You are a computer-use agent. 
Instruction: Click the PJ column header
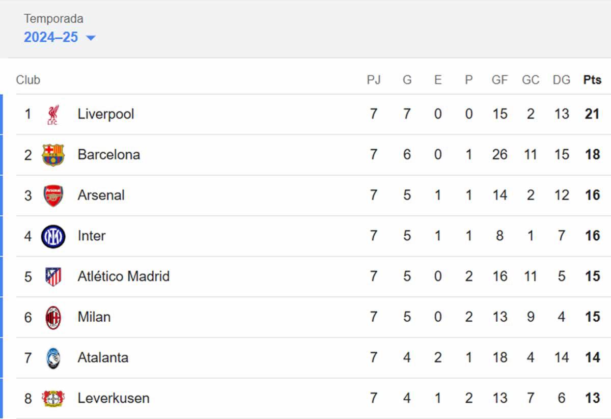coord(375,79)
